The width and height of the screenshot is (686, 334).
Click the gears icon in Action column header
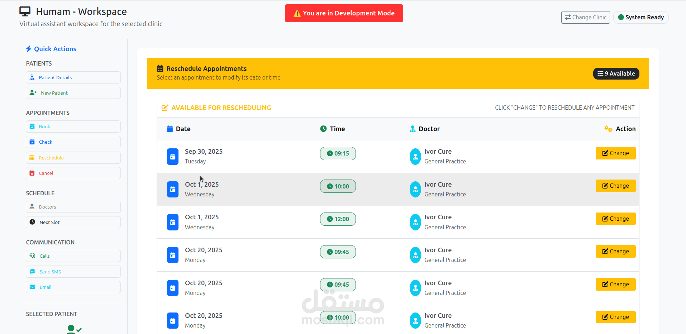[x=608, y=129]
